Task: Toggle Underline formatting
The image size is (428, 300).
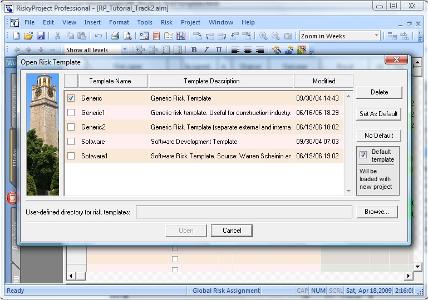Action: click(219, 50)
